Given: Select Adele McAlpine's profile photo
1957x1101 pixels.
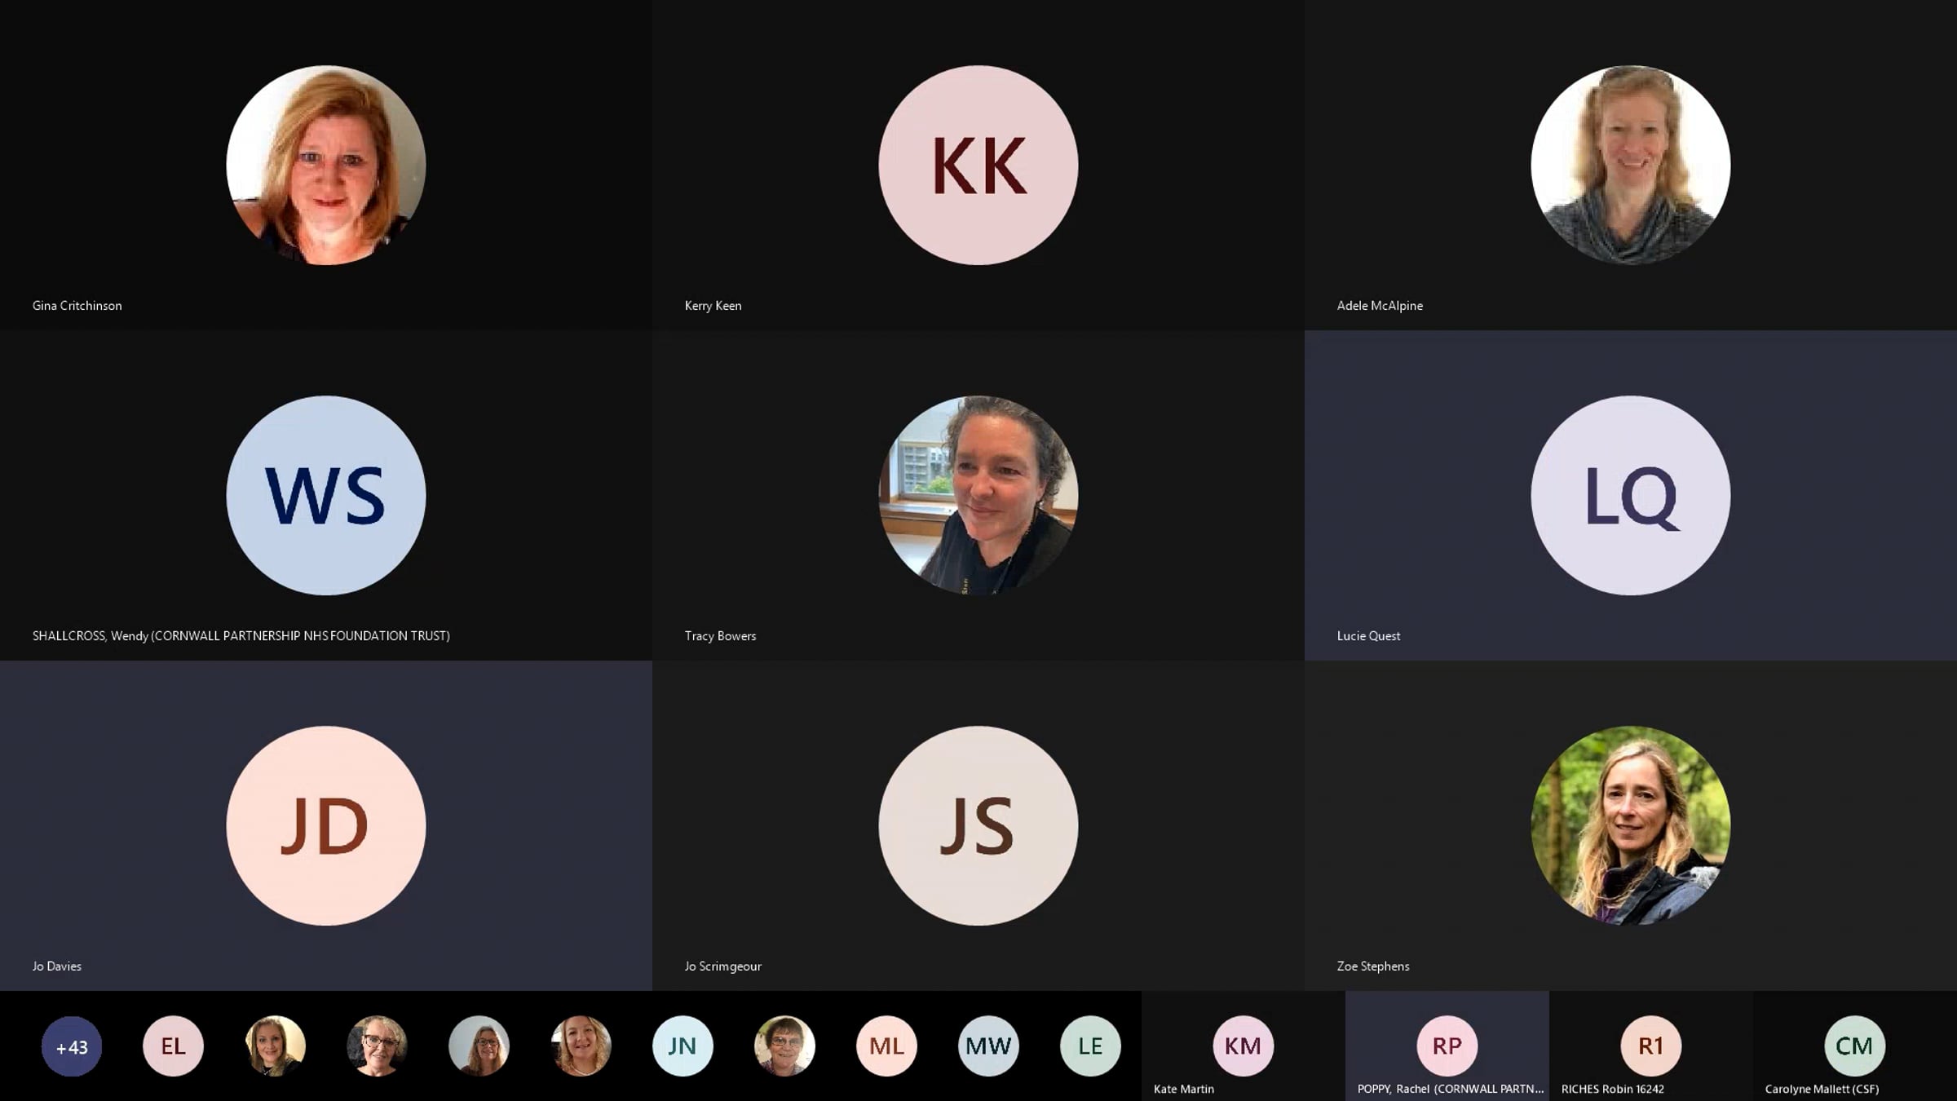Looking at the screenshot, I should [1630, 166].
